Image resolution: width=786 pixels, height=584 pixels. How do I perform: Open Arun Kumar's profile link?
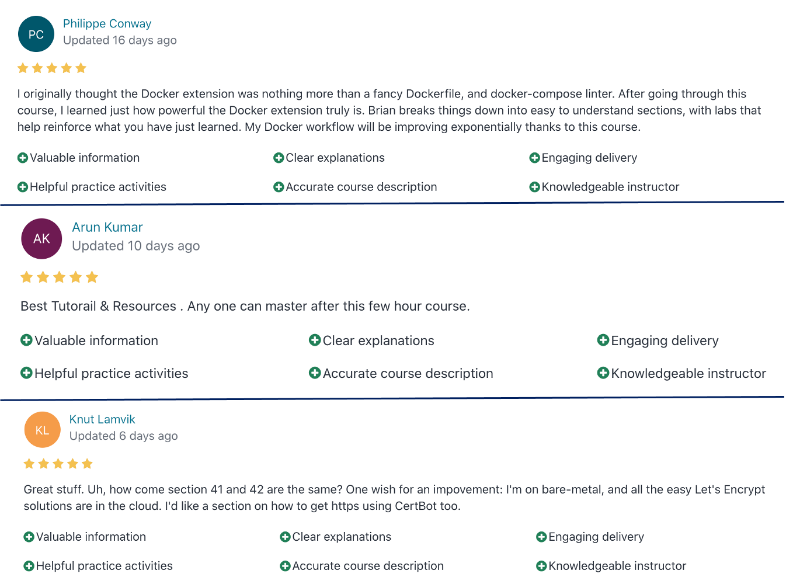point(107,227)
